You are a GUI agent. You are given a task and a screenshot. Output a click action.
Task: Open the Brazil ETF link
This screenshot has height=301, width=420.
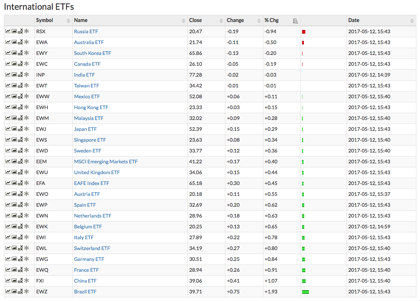click(x=85, y=292)
